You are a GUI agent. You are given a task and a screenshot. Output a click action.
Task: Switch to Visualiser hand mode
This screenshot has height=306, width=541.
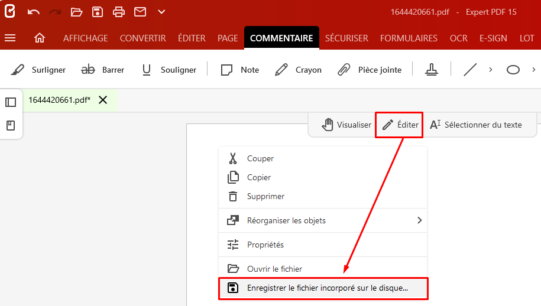pos(346,125)
